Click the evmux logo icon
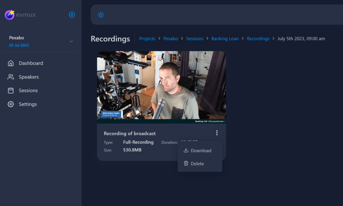The image size is (343, 206). (10, 15)
